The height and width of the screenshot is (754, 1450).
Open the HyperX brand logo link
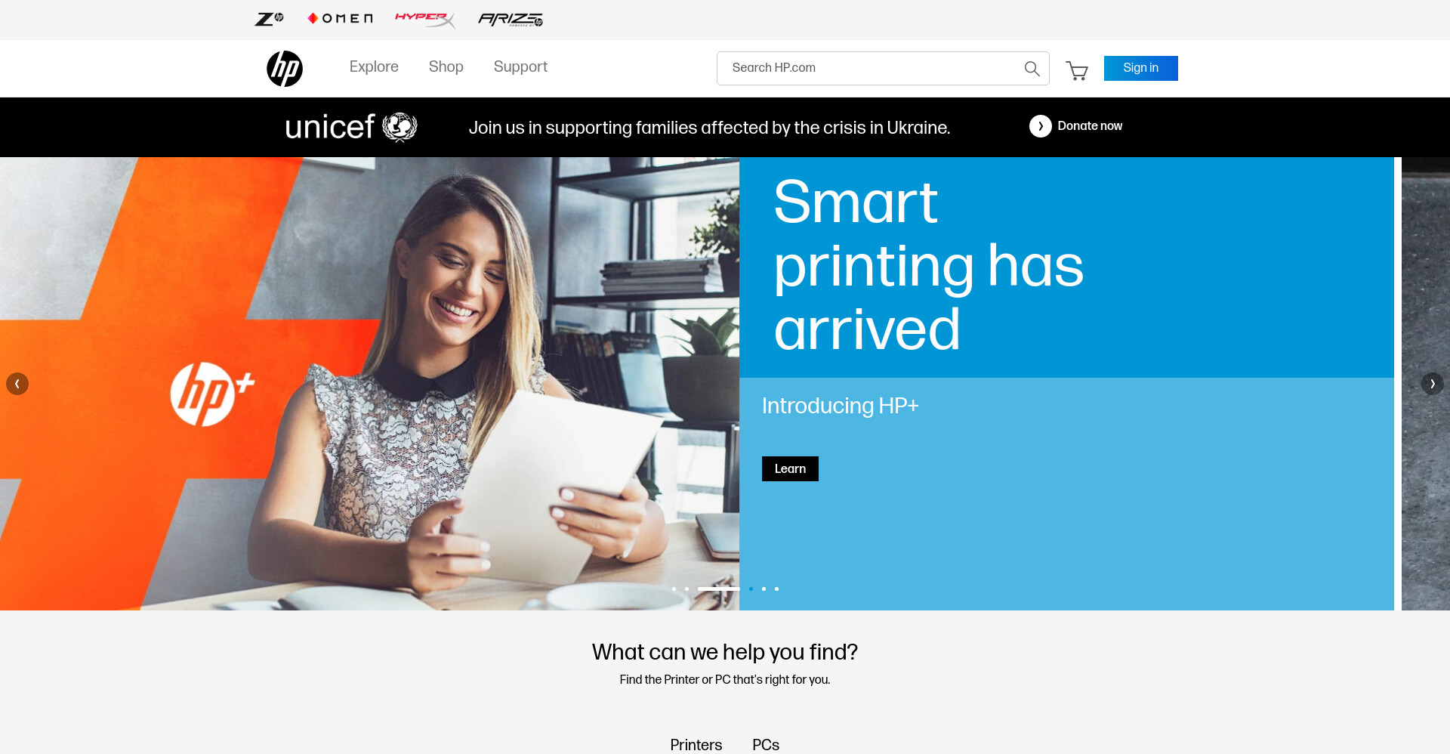point(425,19)
